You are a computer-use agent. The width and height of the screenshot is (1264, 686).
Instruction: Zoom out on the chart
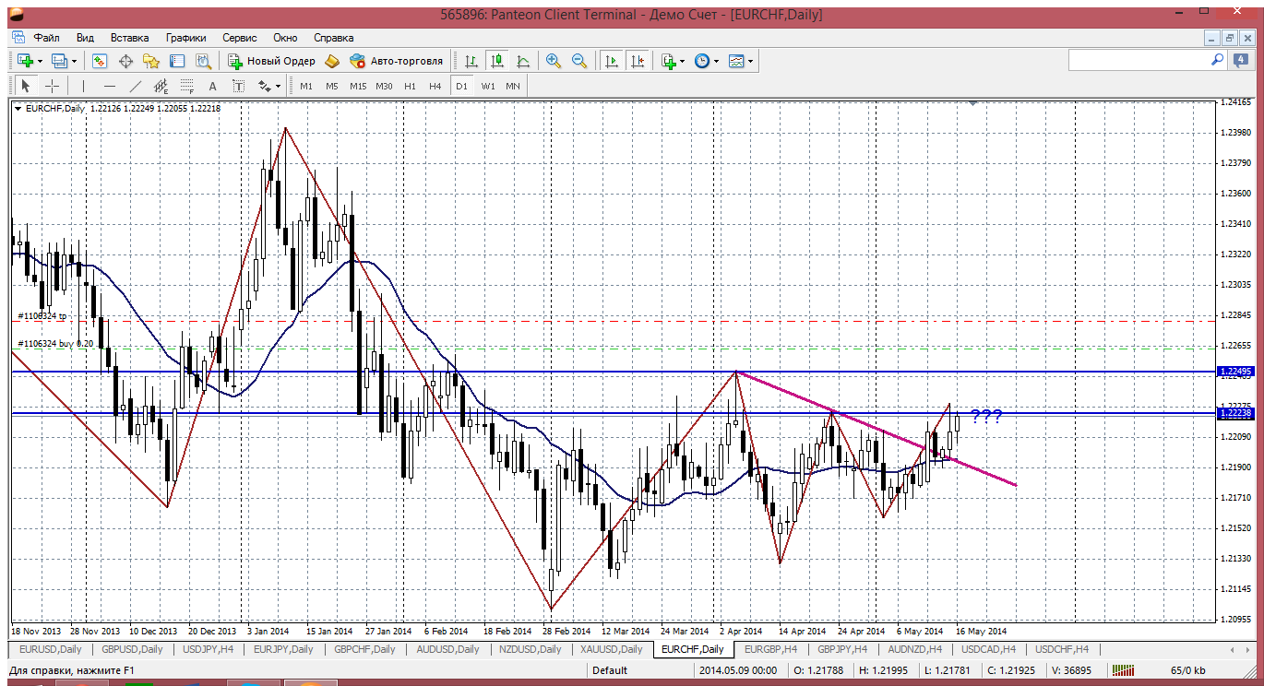579,61
